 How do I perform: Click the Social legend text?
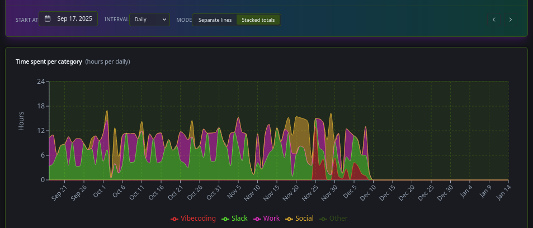point(305,218)
